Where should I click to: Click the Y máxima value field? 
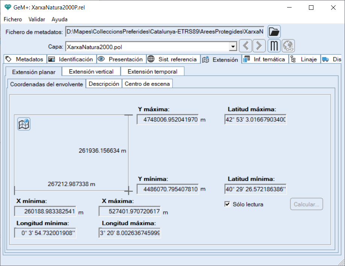(168, 120)
